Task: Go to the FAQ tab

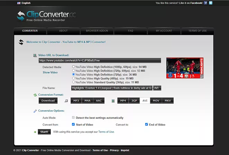Action: 130,31
